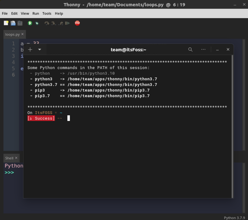Open search in the terminal window
Viewport: 248px width, 220px height.
190,49
